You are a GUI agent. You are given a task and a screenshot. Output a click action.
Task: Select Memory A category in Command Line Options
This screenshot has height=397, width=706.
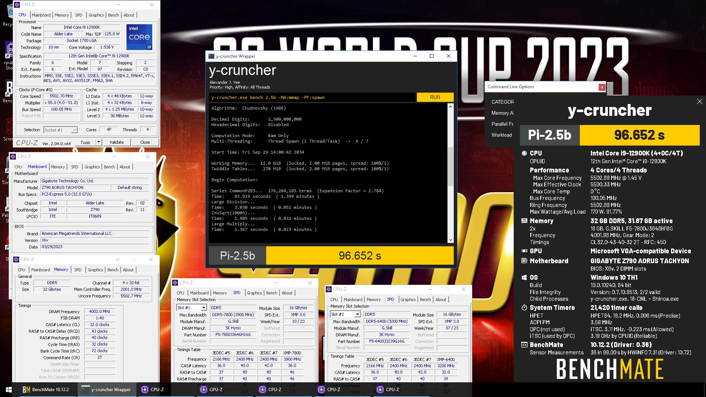point(502,113)
